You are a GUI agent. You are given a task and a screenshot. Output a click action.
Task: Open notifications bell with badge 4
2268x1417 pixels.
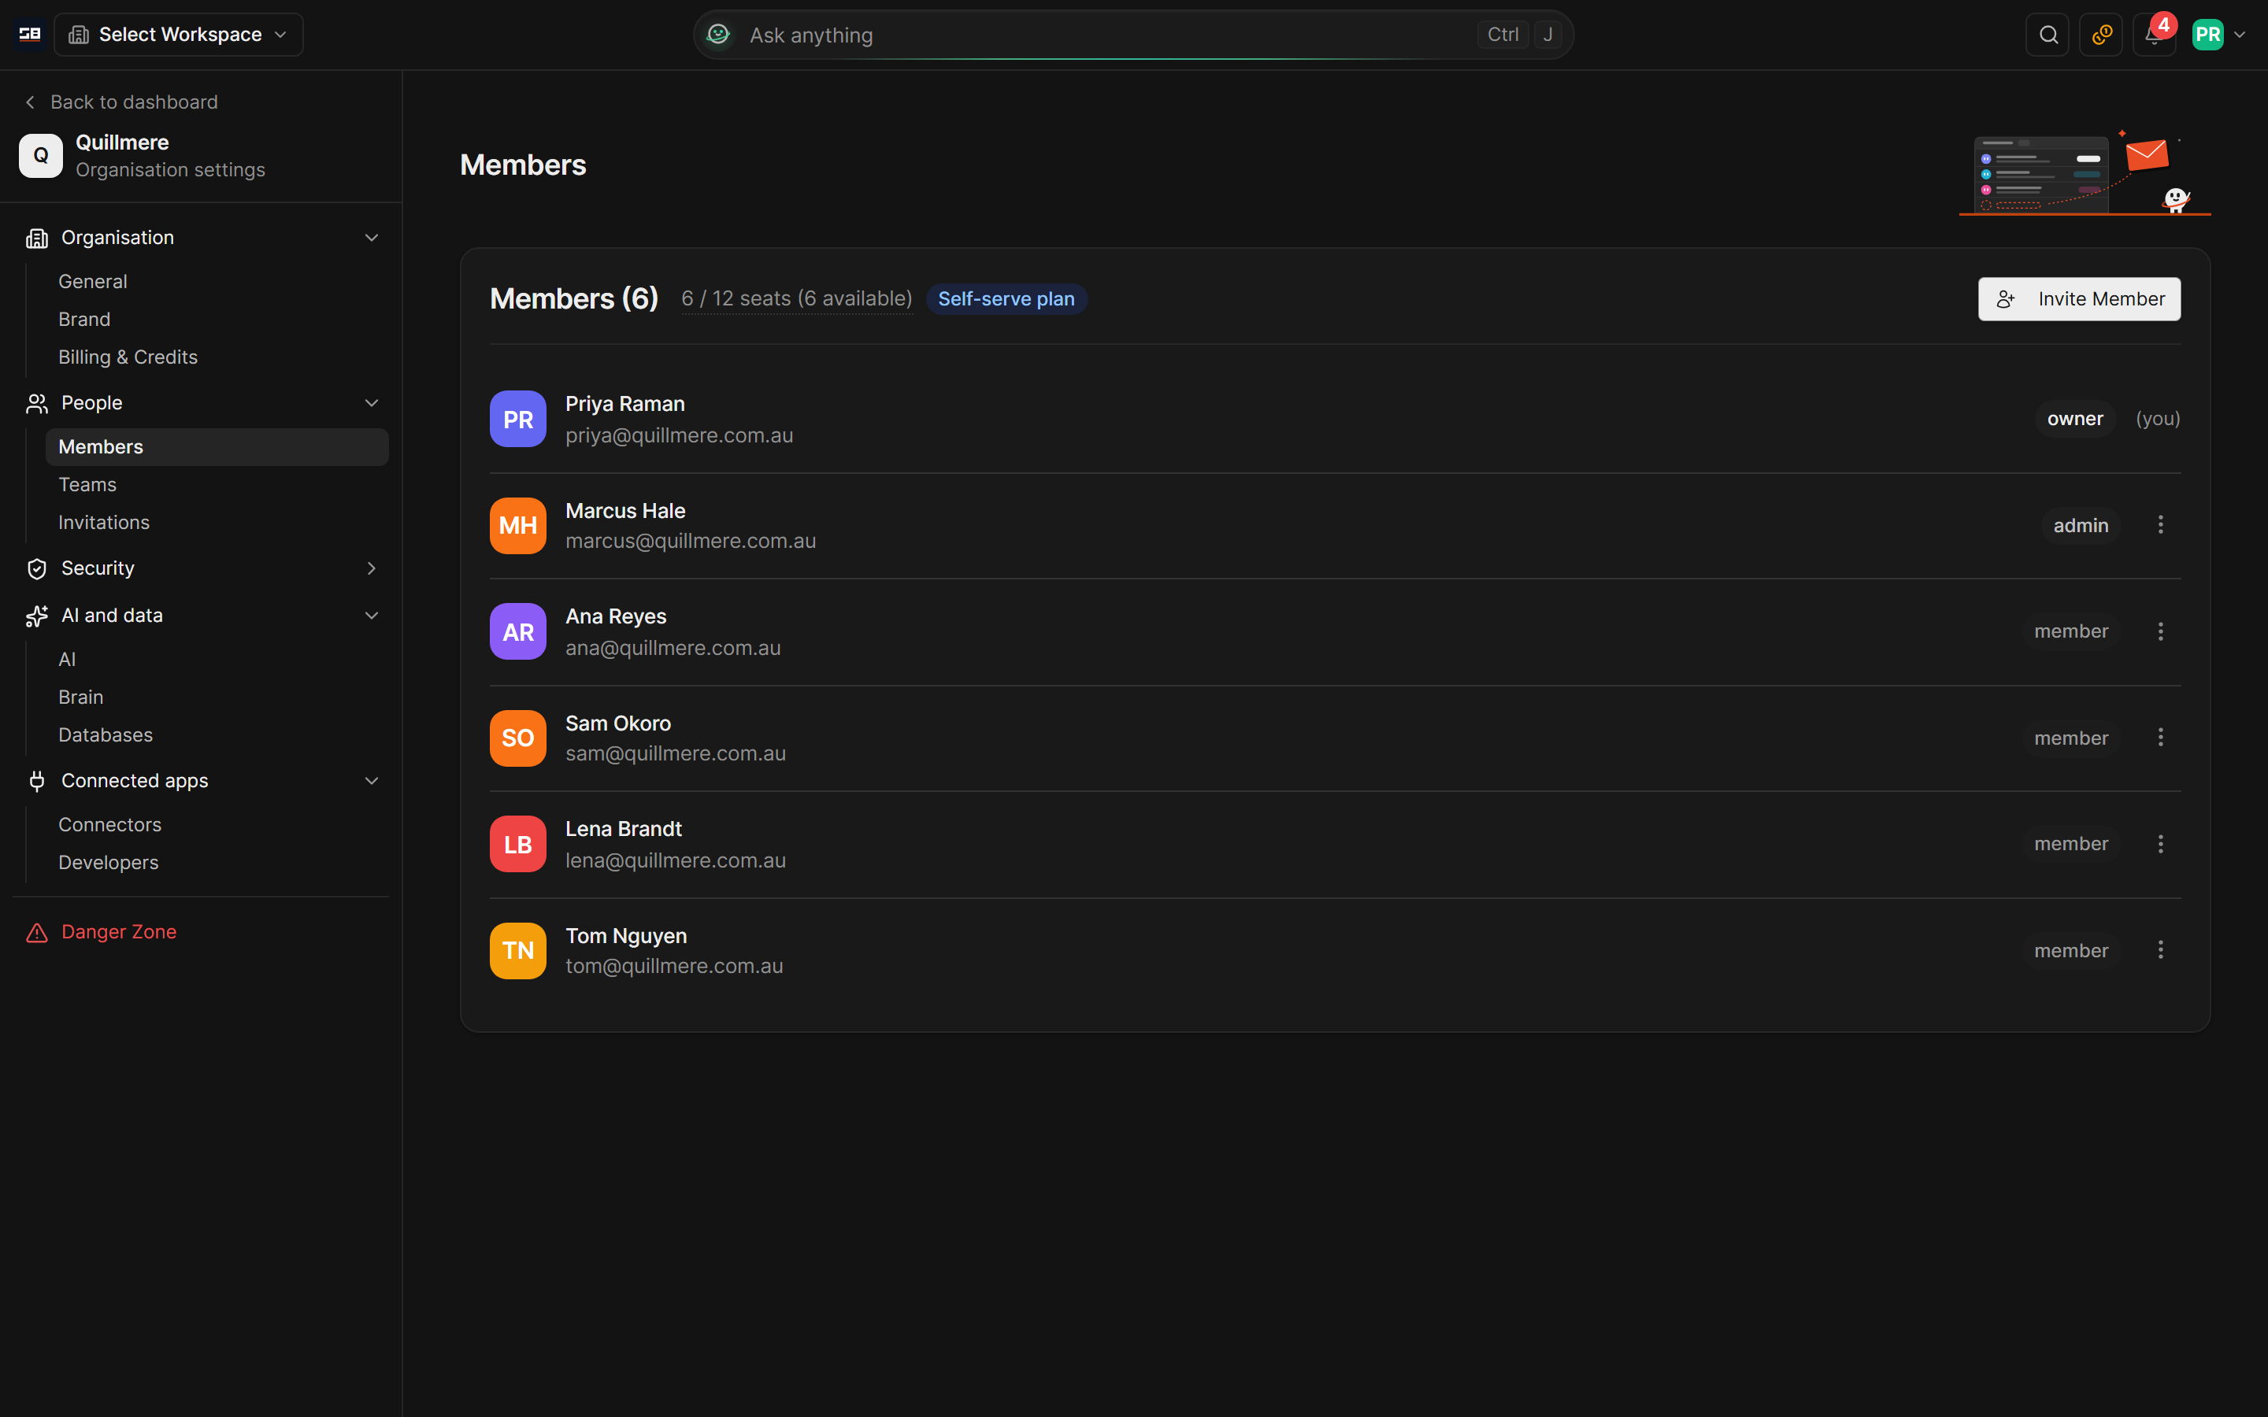pyautogui.click(x=2155, y=35)
